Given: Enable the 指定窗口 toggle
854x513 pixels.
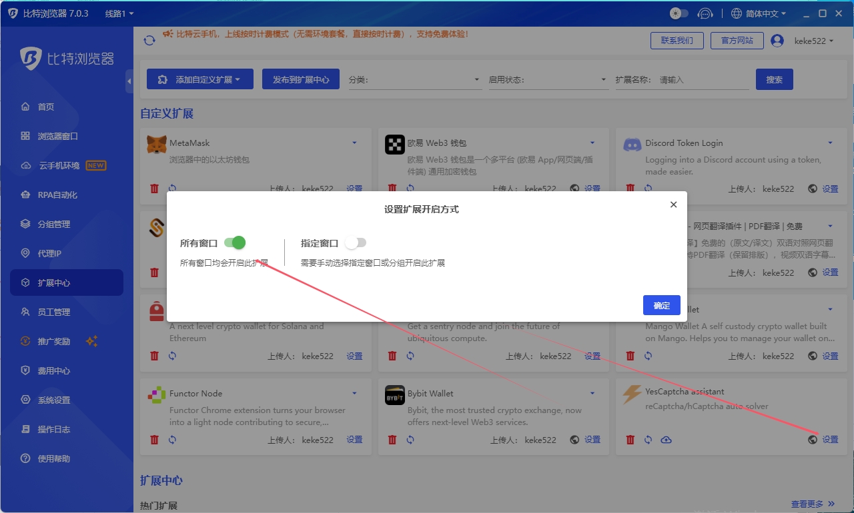Looking at the screenshot, I should [356, 243].
